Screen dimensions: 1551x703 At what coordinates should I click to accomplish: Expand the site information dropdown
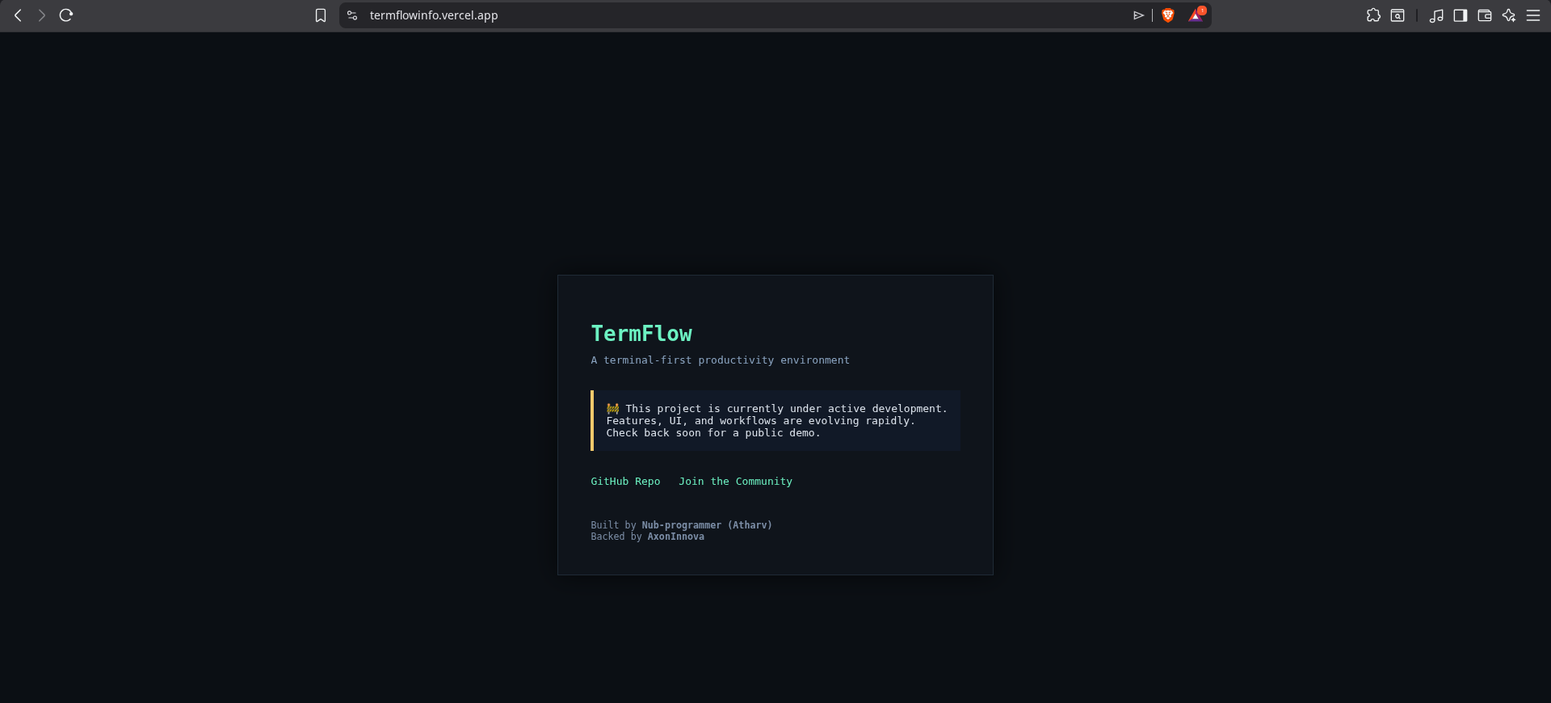pyautogui.click(x=352, y=15)
